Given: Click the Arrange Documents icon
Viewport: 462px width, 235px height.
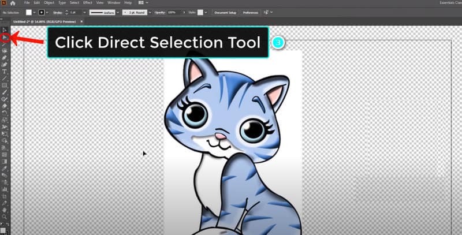Looking at the screenshot, I should point(141,3).
